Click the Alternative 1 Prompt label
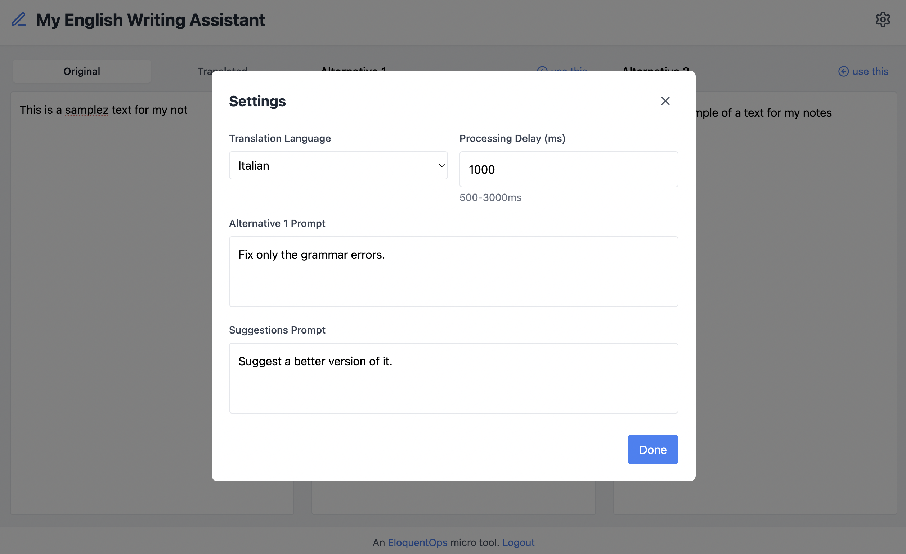This screenshot has width=906, height=554. coord(277,223)
